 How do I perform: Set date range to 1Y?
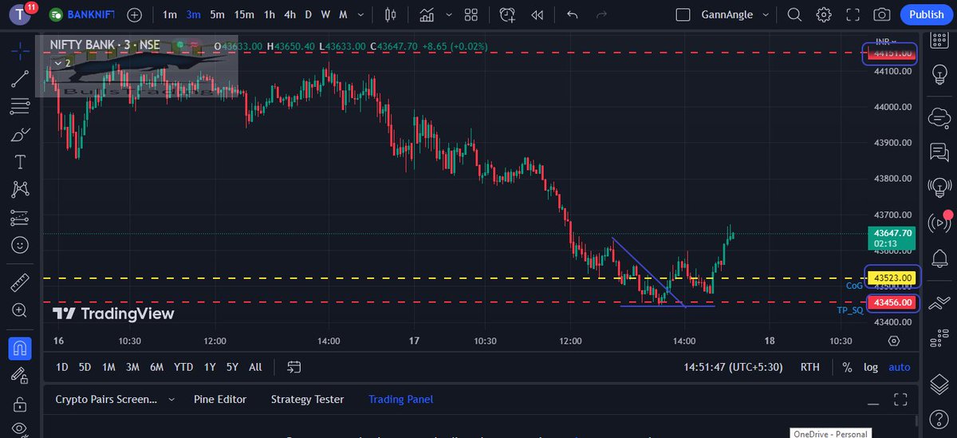210,367
